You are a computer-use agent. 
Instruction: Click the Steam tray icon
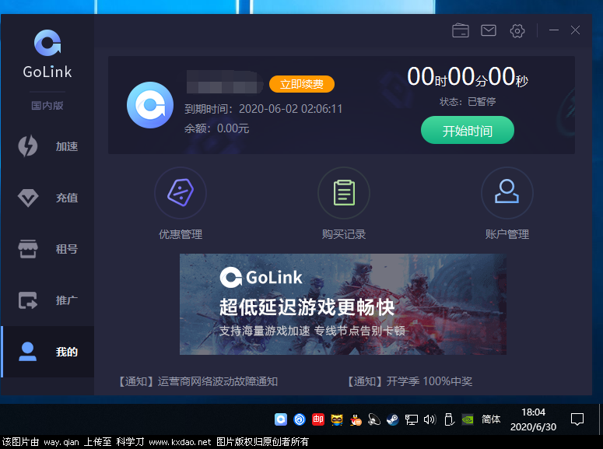(393, 419)
